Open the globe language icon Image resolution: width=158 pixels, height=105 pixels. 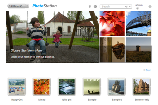click(x=150, y=7)
